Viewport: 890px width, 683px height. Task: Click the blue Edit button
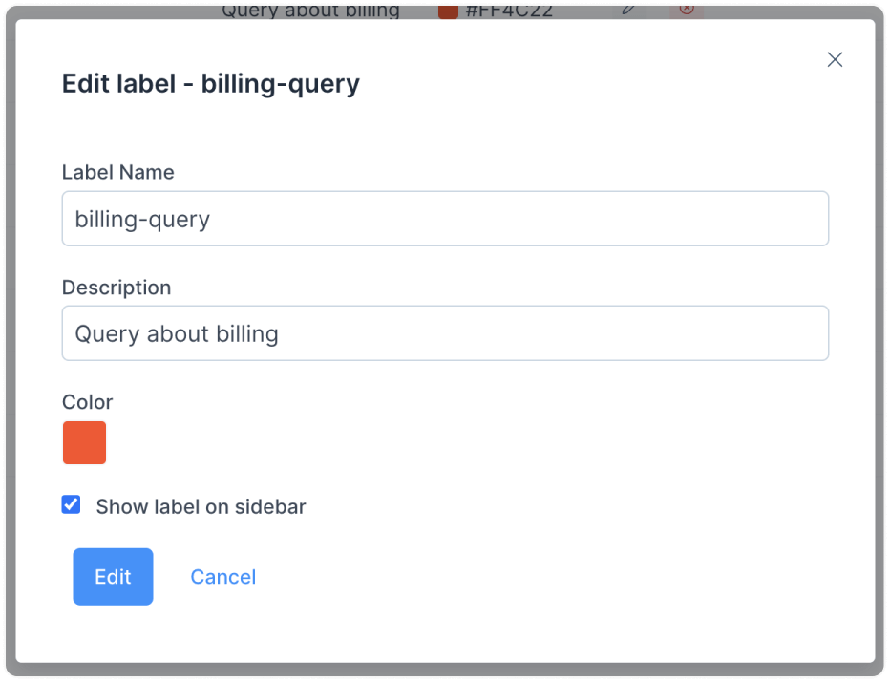pos(113,576)
